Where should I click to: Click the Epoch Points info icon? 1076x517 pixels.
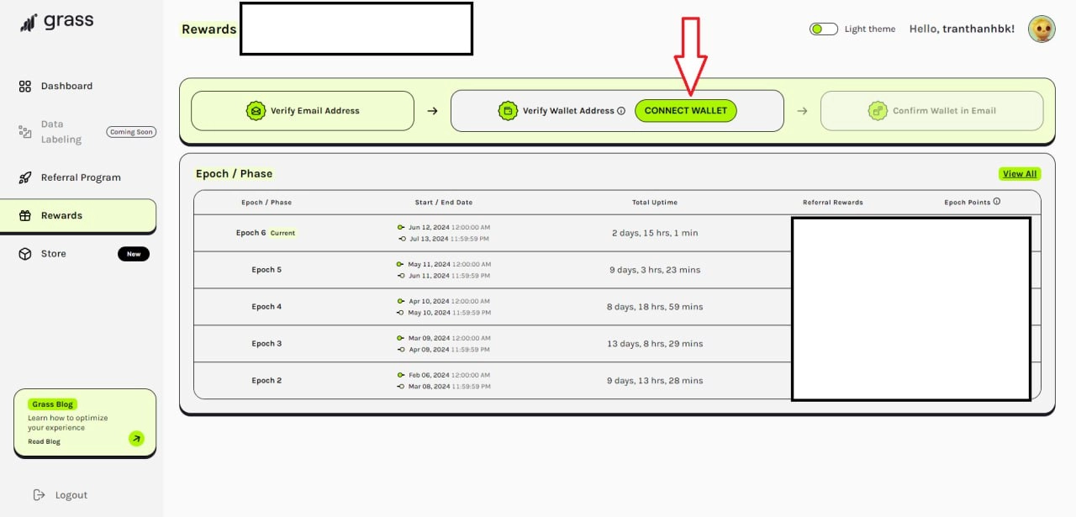pyautogui.click(x=997, y=202)
